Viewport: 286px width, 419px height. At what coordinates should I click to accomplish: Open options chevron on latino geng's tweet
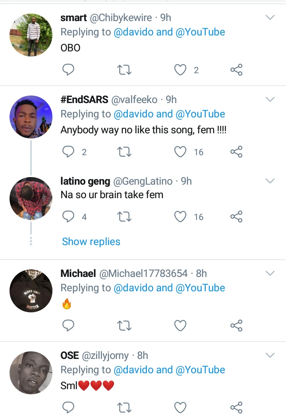[270, 181]
